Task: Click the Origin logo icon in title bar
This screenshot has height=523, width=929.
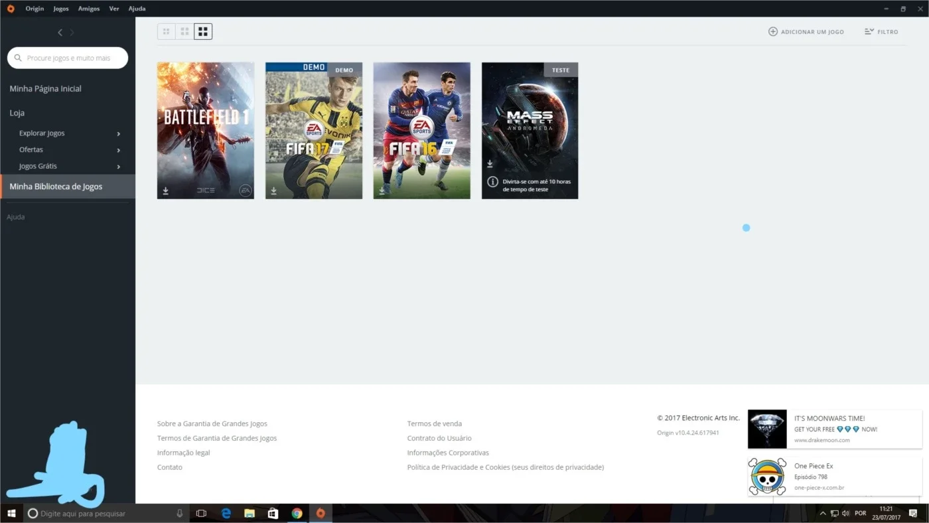Action: tap(10, 9)
